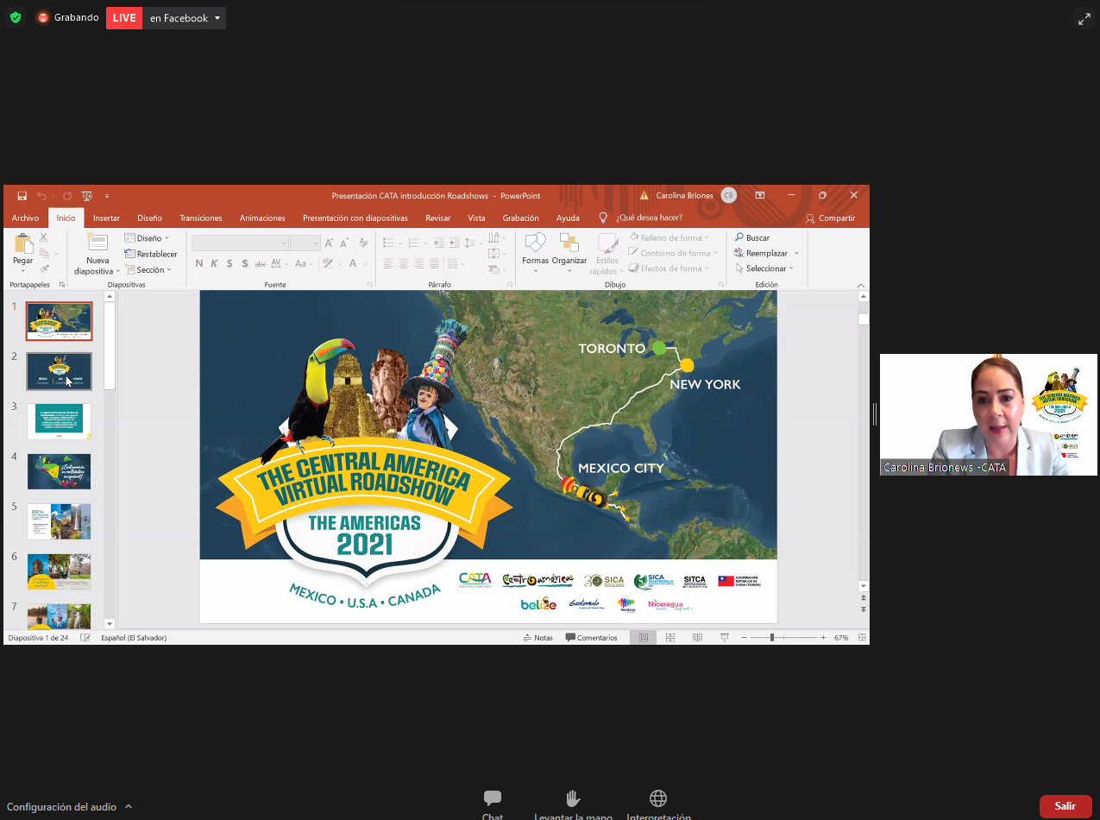Expand the Sección dropdown
This screenshot has width=1100, height=820.
pos(148,270)
